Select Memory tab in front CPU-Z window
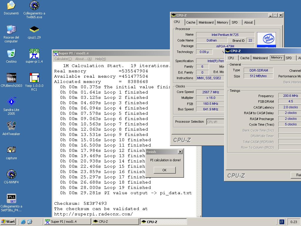301x226 pixels. click(x=277, y=57)
